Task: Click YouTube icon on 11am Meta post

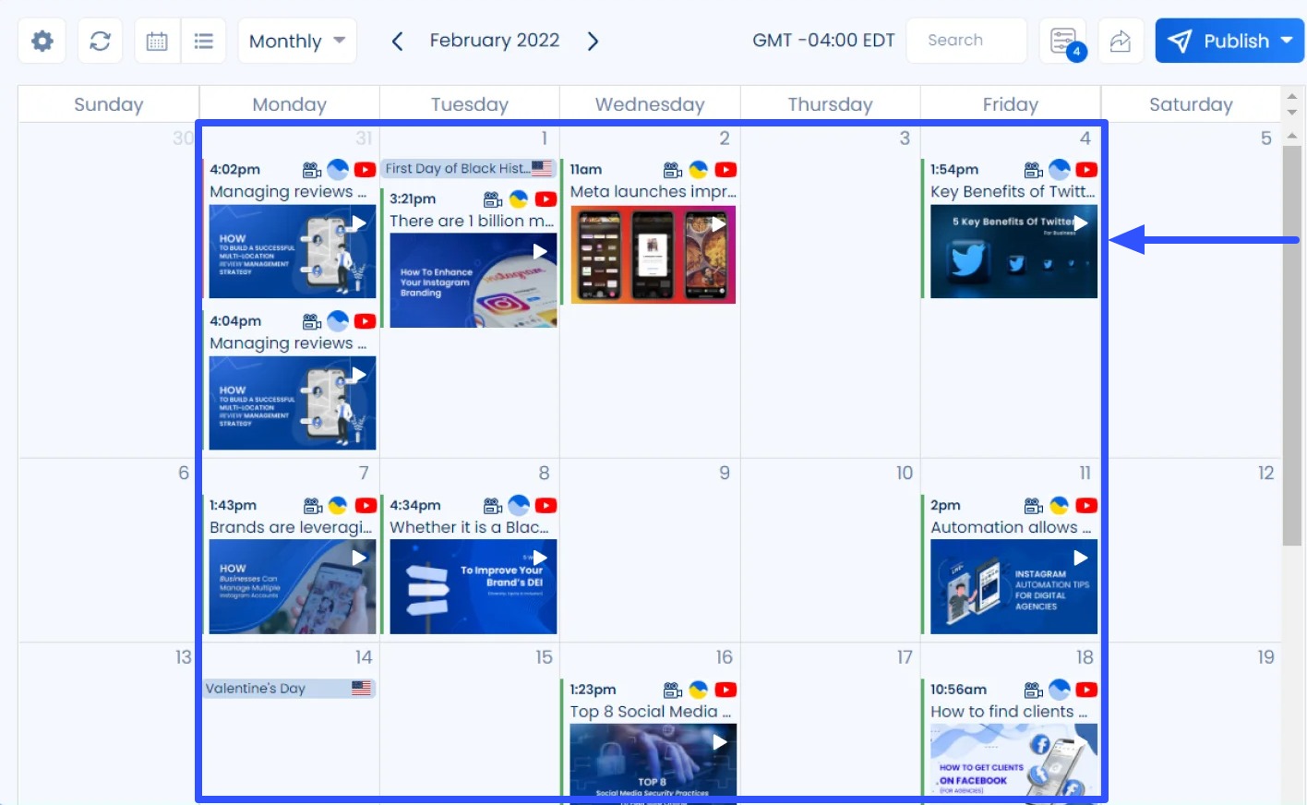Action: (x=725, y=170)
